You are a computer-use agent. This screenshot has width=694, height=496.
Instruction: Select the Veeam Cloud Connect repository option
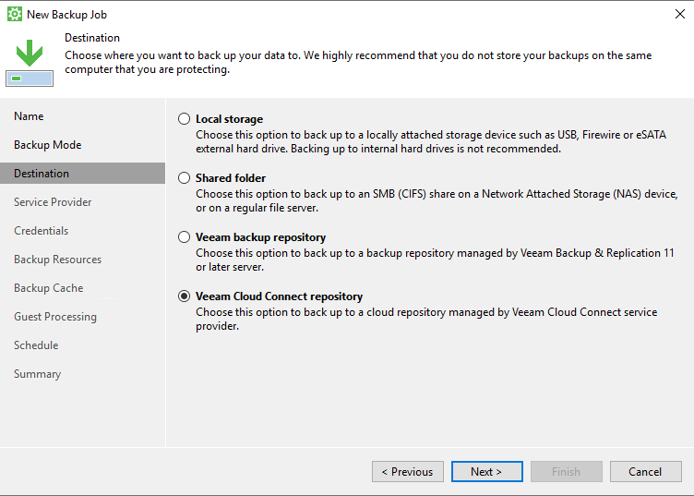(x=185, y=296)
